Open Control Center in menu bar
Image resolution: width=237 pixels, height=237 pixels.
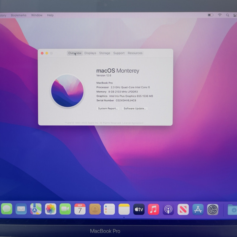(x=235, y=15)
